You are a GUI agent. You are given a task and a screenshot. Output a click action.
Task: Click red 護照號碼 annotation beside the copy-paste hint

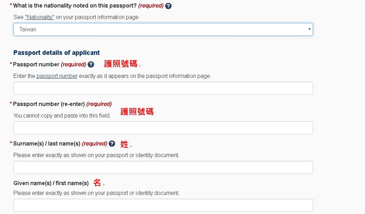click(x=137, y=112)
